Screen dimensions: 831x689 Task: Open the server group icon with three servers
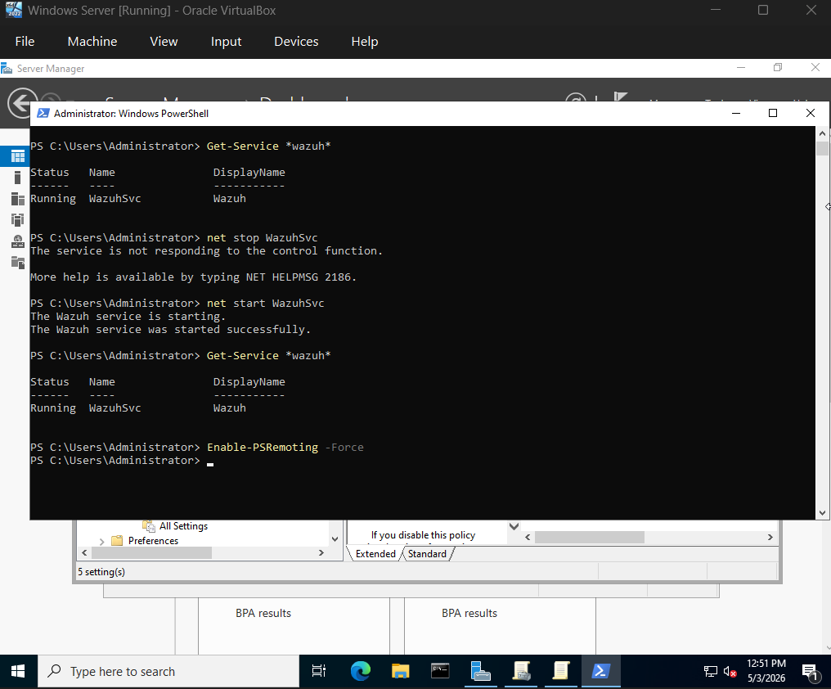pos(17,219)
